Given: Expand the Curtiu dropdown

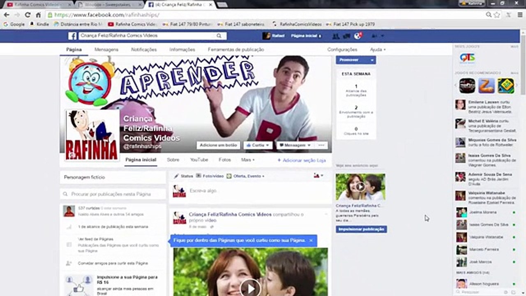Looking at the screenshot, I should point(258,145).
